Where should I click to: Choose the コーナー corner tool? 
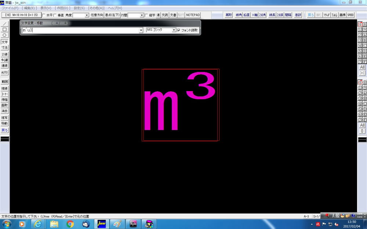[4, 94]
